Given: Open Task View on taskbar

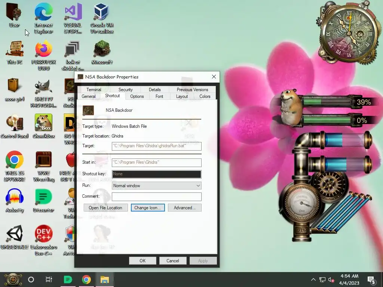Looking at the screenshot, I should click(x=49, y=280).
